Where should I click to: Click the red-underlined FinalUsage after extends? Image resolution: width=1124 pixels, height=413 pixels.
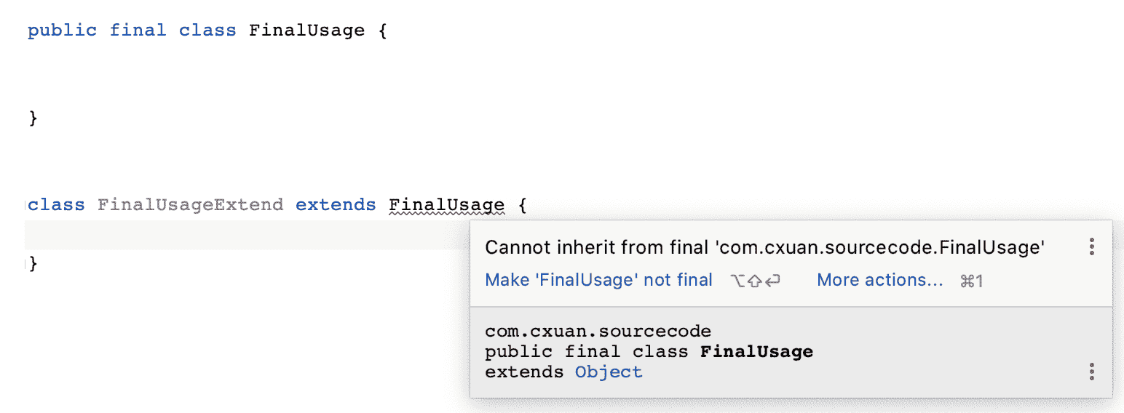tap(446, 205)
